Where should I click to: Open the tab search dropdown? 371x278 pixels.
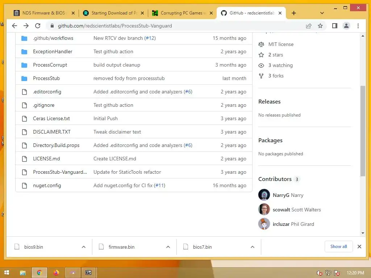click(322, 13)
